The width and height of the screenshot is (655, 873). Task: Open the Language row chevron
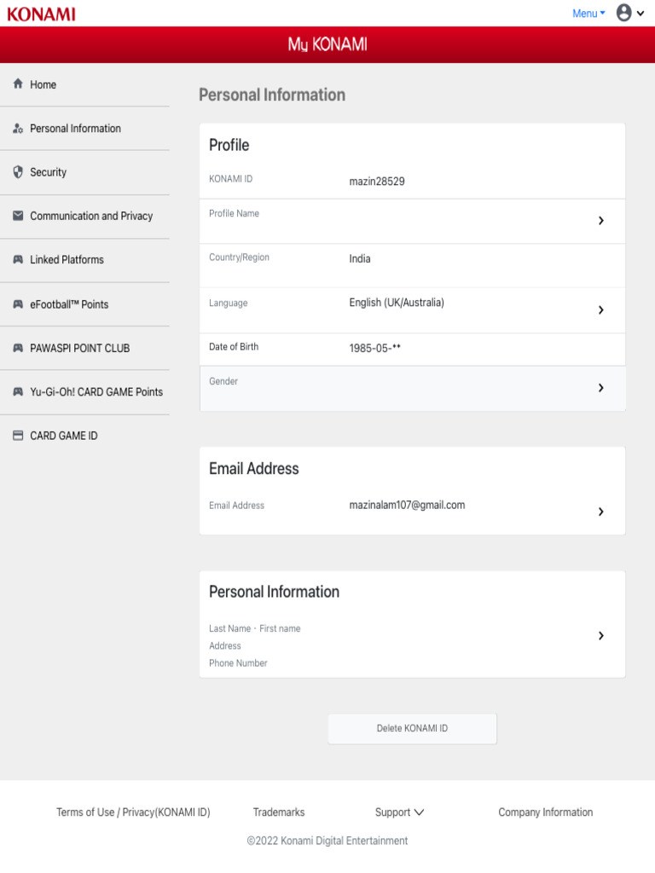[x=600, y=310]
